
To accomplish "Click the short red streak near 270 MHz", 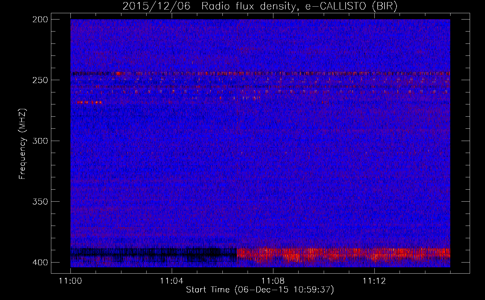I will pos(89,103).
